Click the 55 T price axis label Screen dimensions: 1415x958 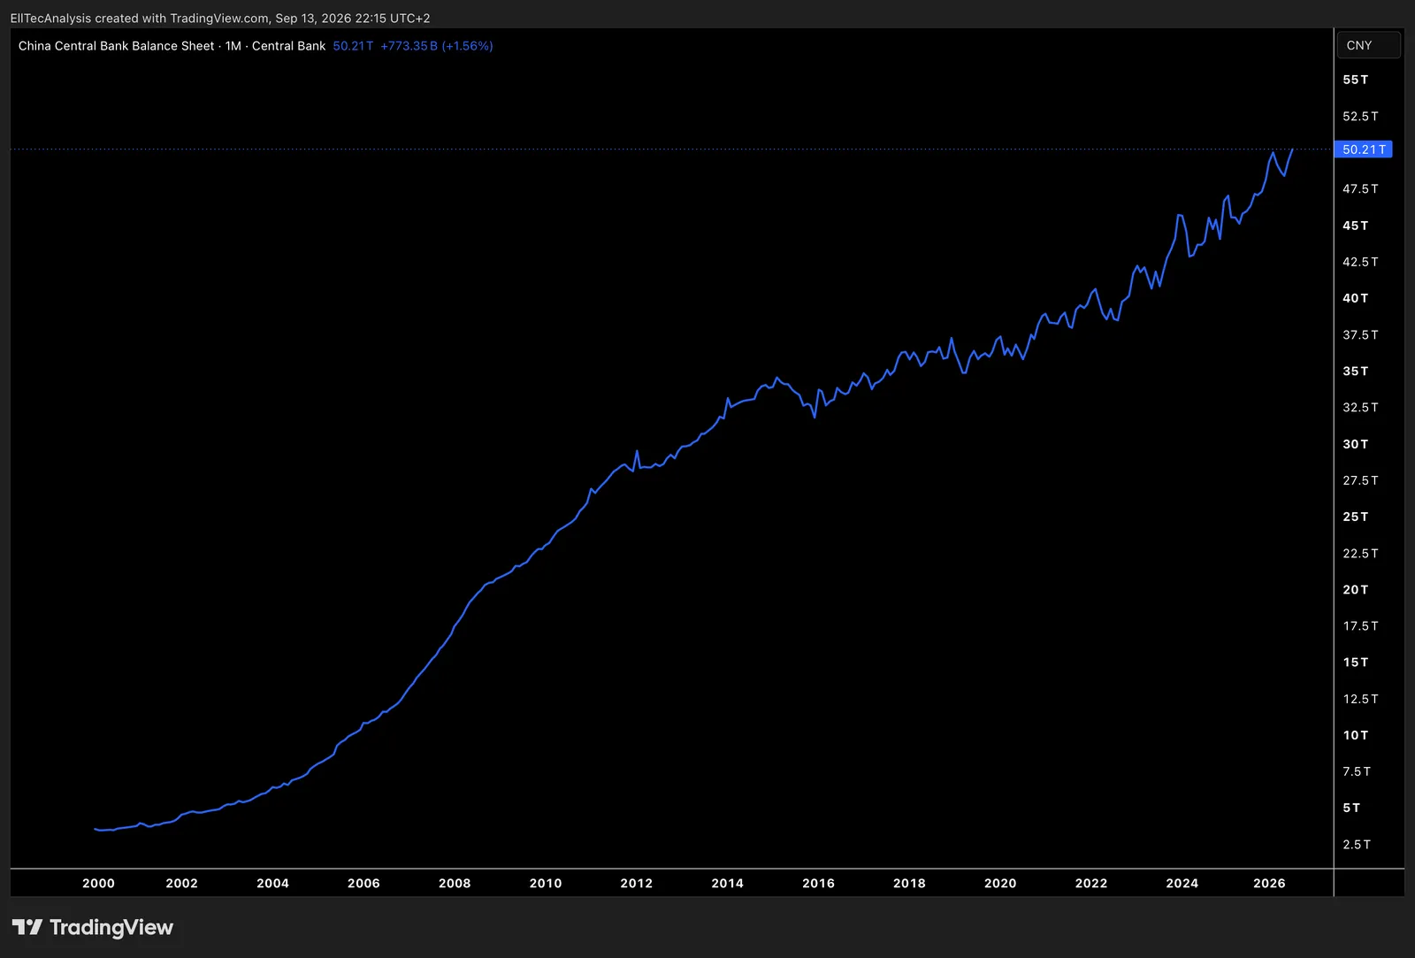[1355, 80]
